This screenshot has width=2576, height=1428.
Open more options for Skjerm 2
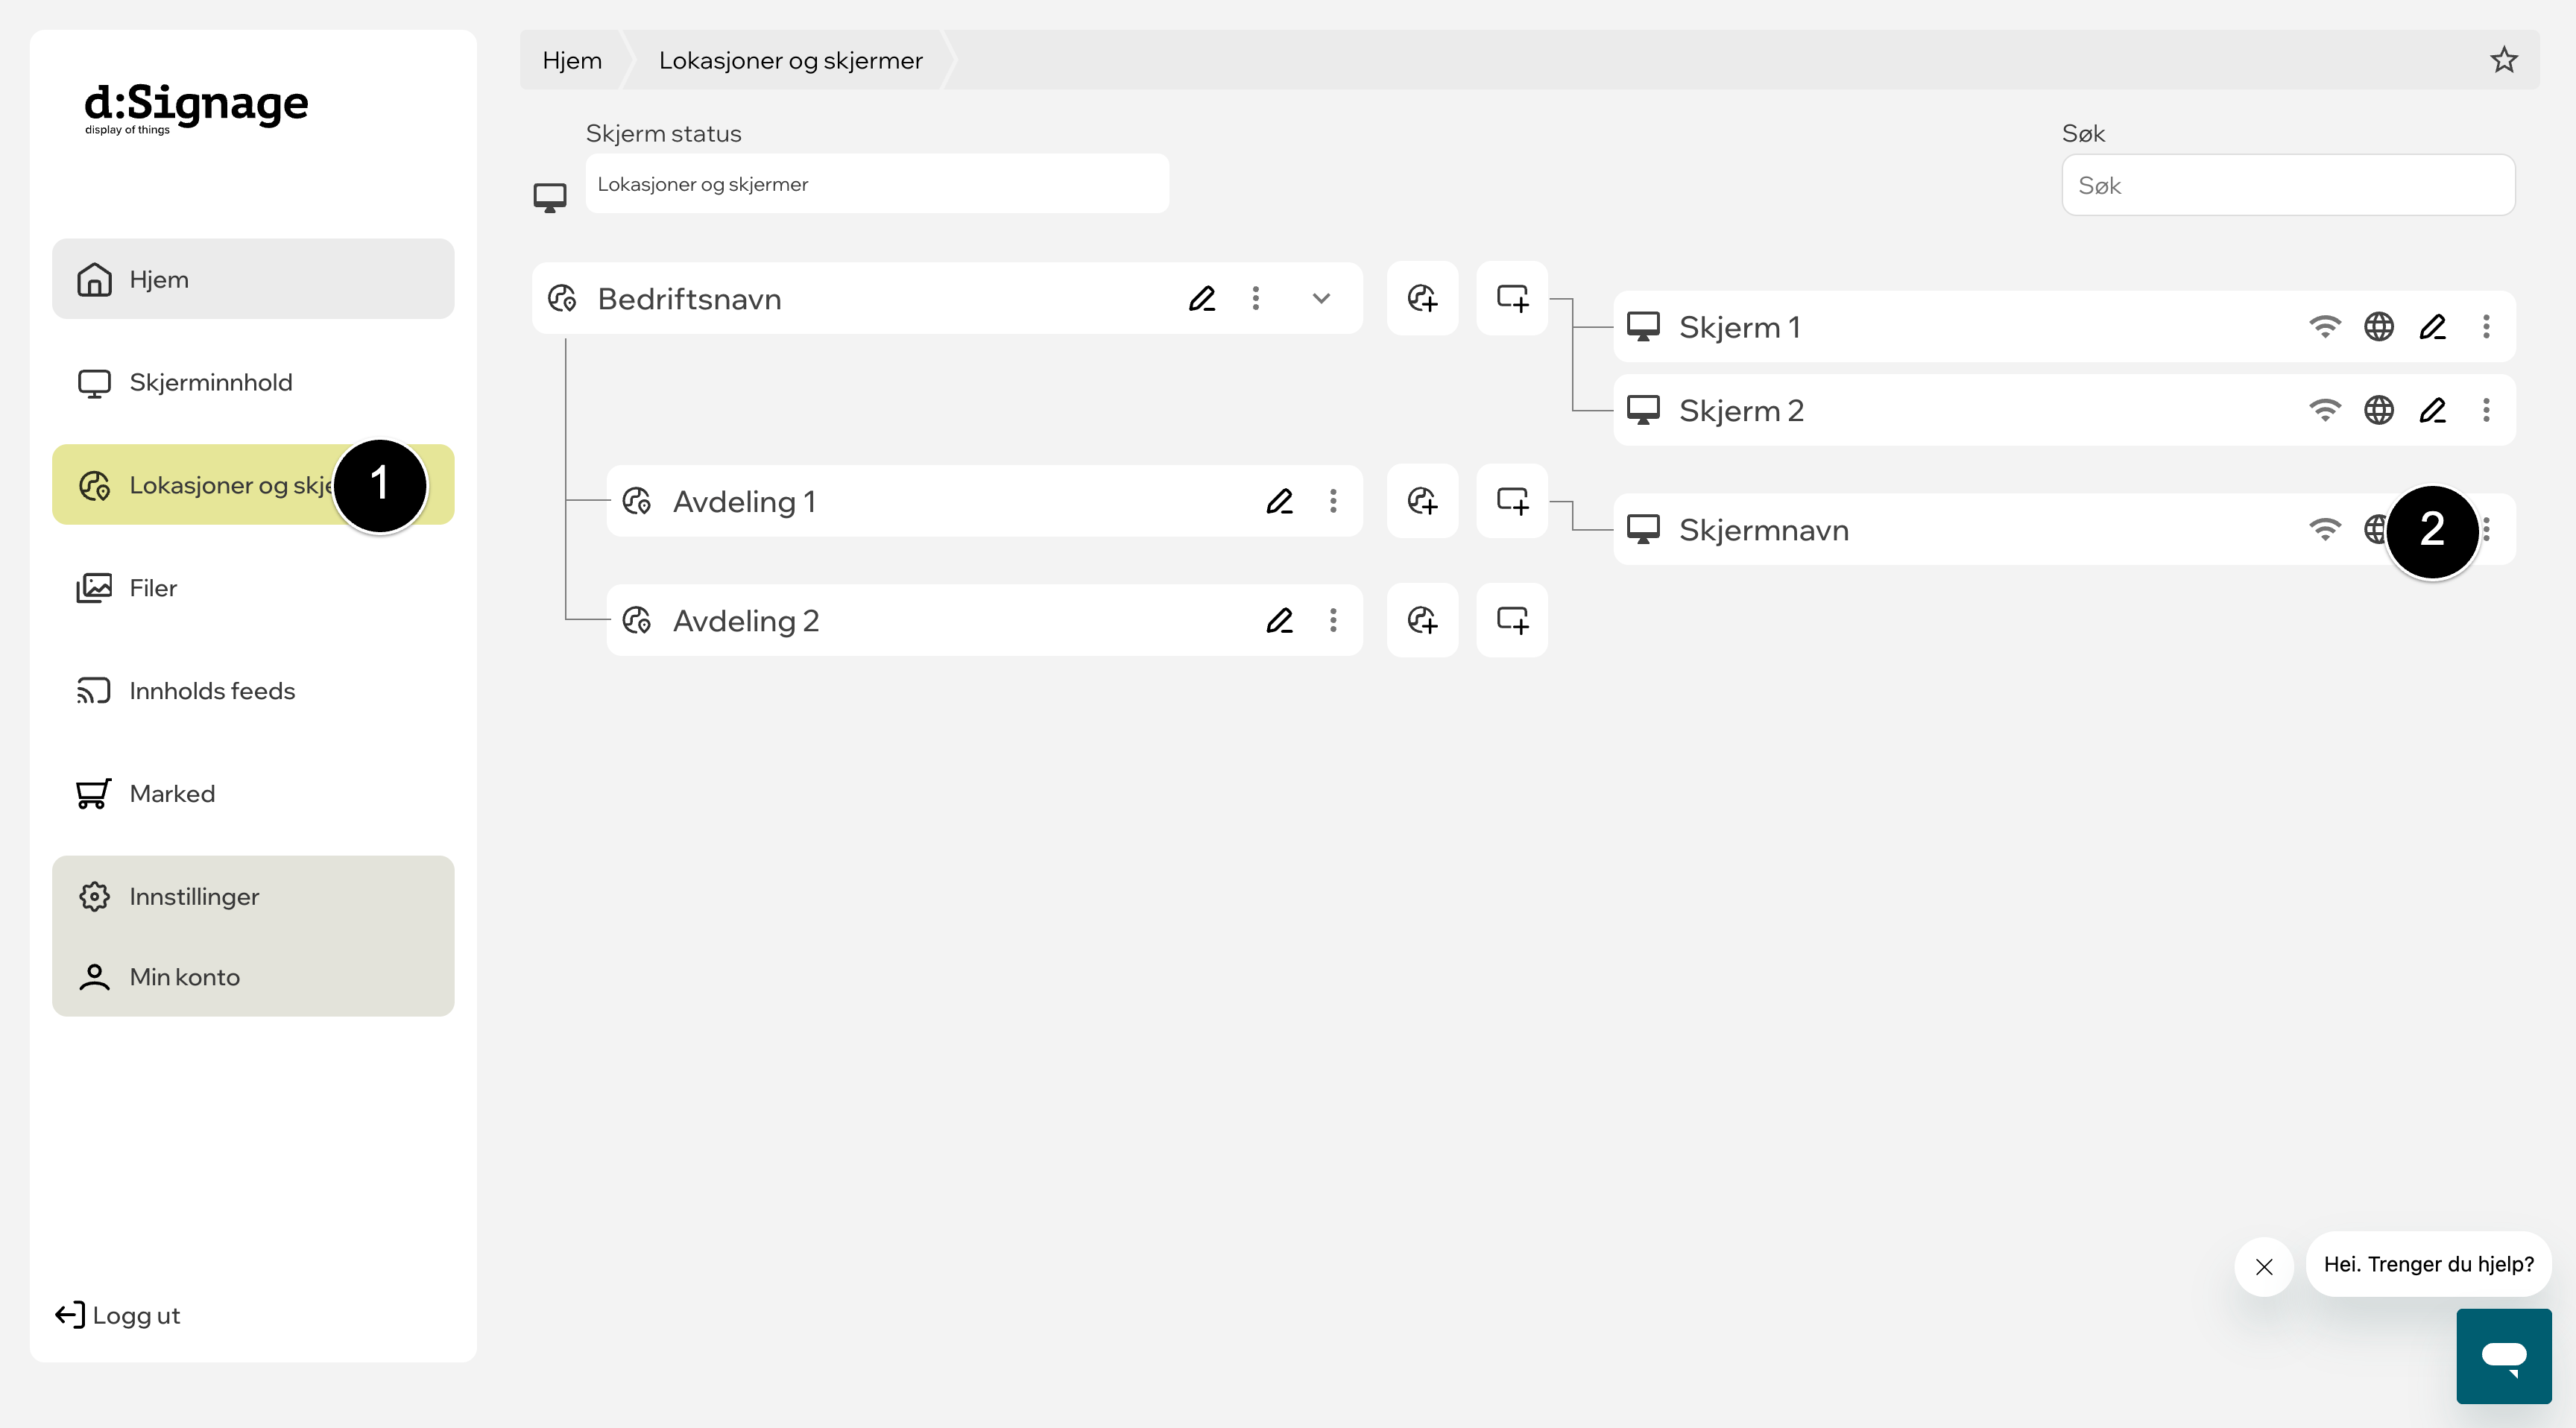pyautogui.click(x=2486, y=410)
